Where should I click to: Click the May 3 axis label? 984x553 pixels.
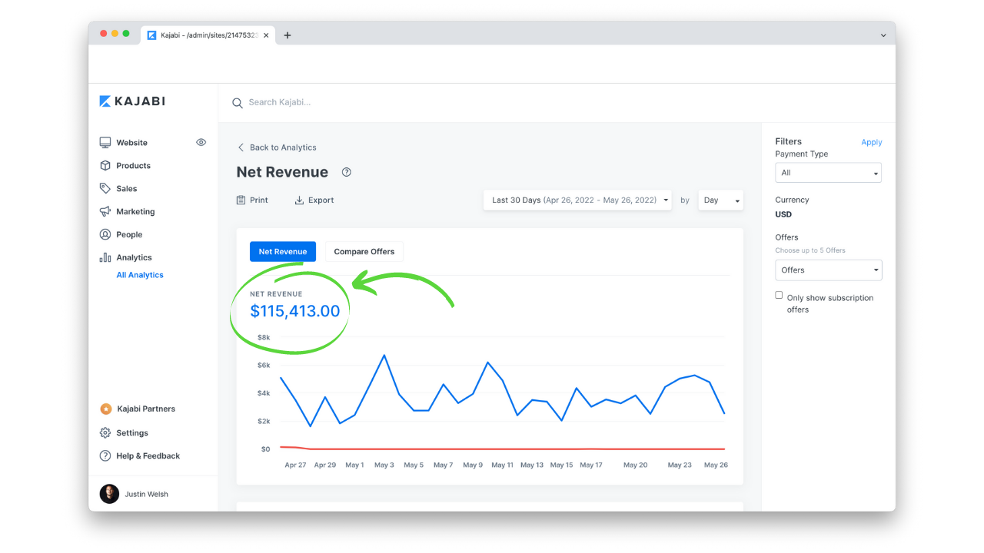384,465
